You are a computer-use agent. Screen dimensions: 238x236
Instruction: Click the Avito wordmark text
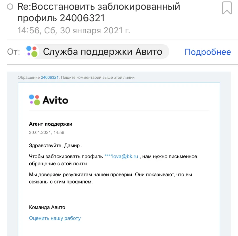(55, 100)
